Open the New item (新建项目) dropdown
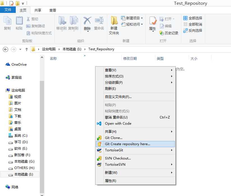The width and height of the screenshot is (231, 196). 132,18
